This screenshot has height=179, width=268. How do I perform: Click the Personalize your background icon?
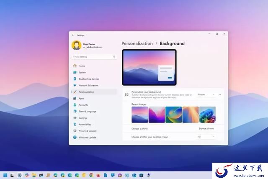(126, 95)
